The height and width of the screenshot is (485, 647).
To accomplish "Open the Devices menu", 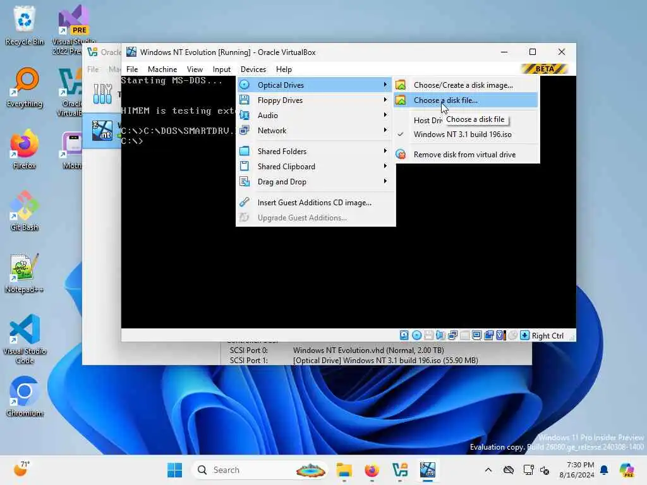I will point(253,69).
